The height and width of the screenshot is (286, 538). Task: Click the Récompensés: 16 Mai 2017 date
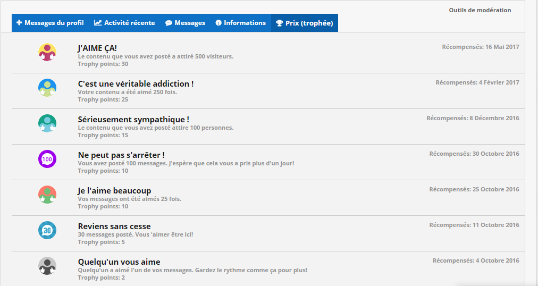481,47
